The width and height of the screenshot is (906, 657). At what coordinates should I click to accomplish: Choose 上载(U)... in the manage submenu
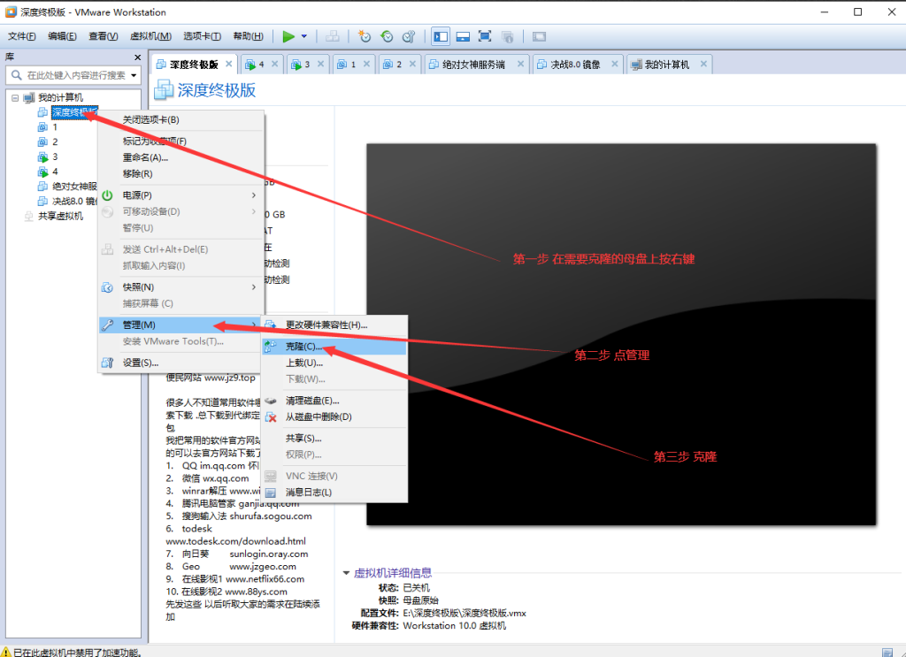tap(334, 363)
